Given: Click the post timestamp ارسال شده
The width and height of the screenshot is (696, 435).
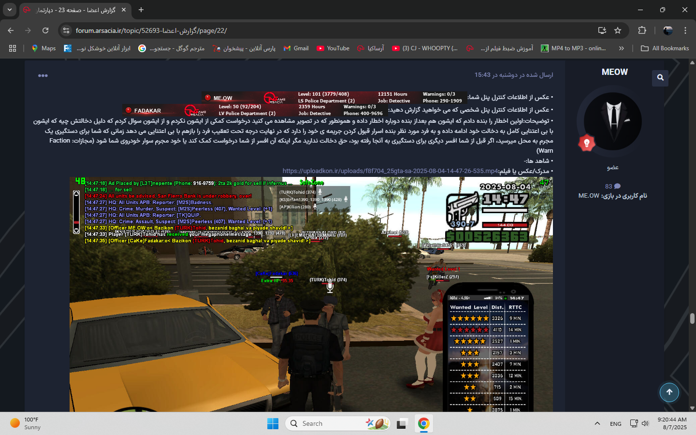Looking at the screenshot, I should point(513,75).
